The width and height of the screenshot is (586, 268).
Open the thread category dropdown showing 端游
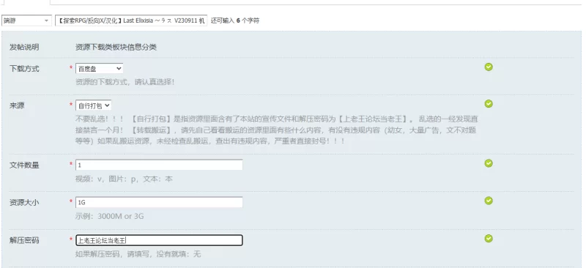(x=26, y=21)
